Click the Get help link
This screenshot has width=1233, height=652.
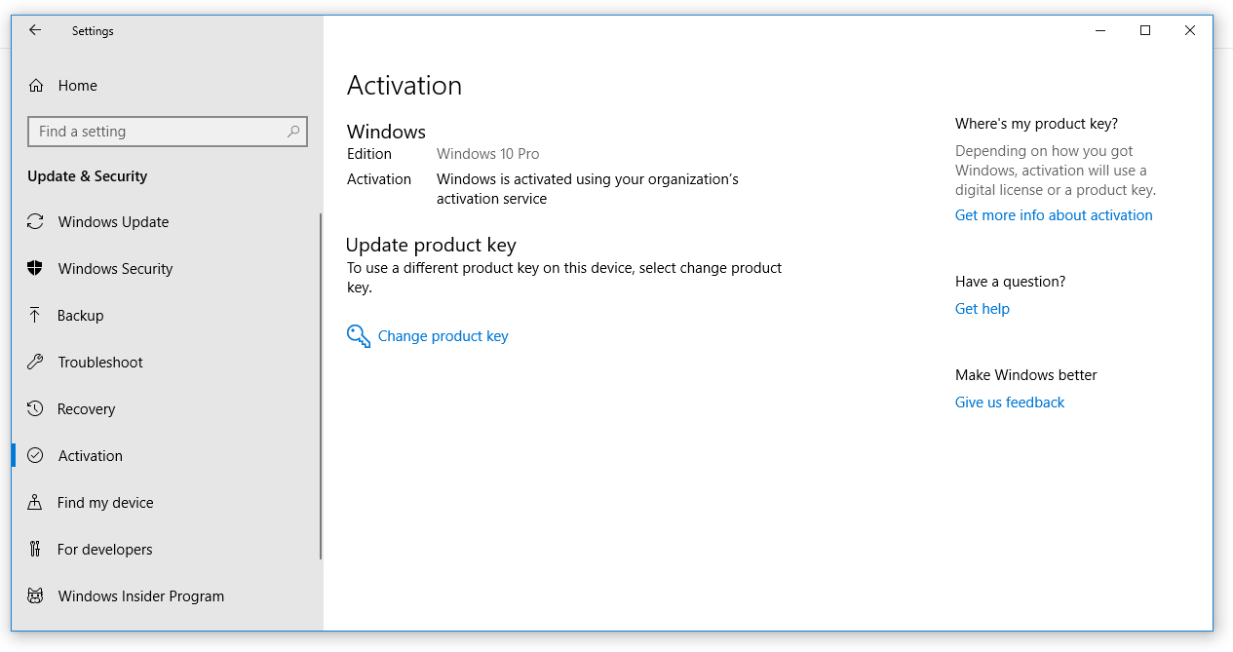click(x=983, y=309)
